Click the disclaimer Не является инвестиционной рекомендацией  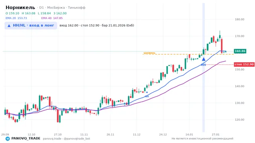[202, 139]
